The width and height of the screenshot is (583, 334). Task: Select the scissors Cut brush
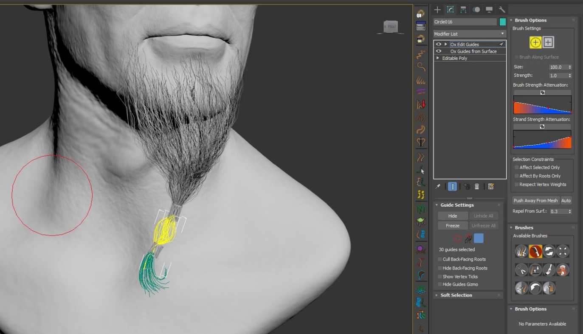point(521,270)
